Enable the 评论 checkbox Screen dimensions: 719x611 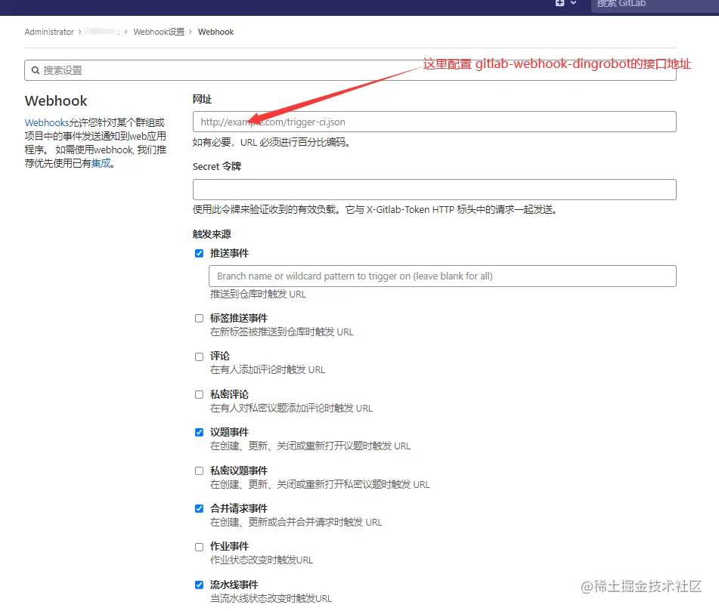click(x=199, y=356)
